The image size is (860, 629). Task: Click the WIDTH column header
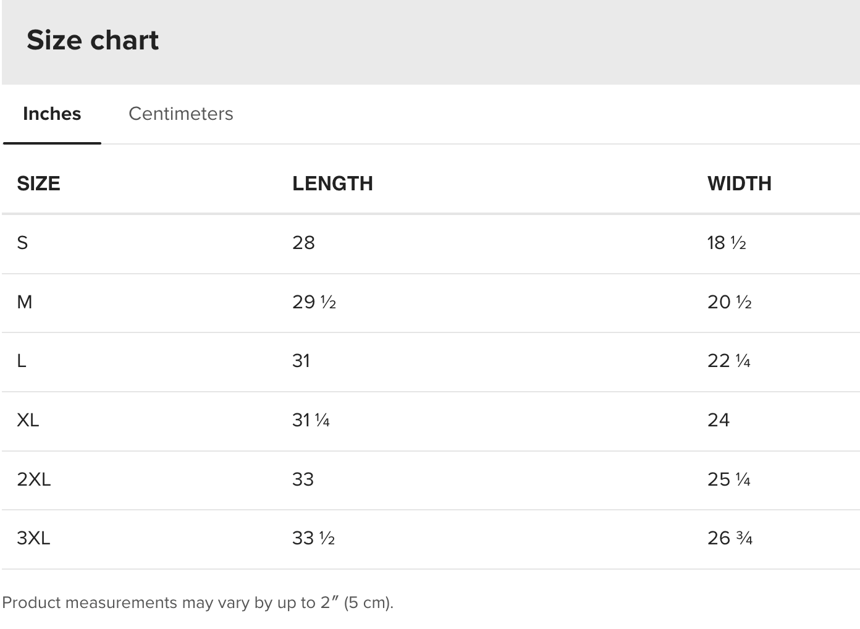coord(739,184)
